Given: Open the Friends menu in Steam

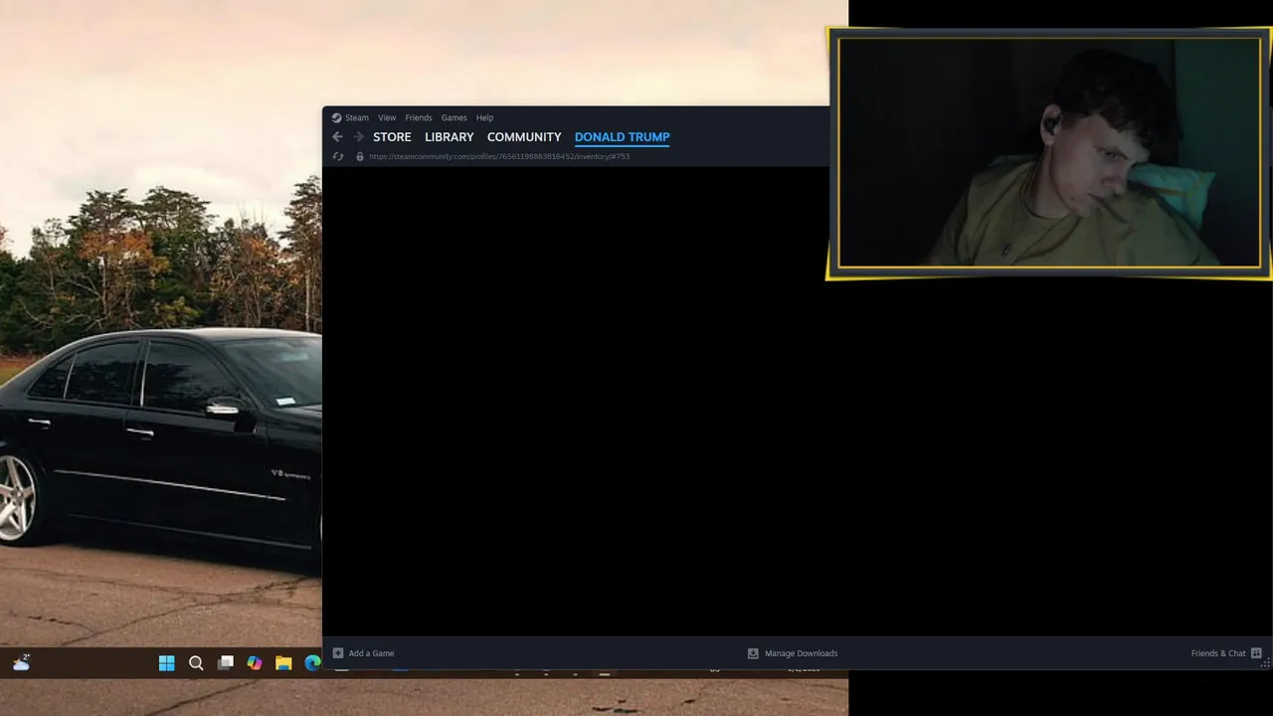Looking at the screenshot, I should (x=419, y=117).
